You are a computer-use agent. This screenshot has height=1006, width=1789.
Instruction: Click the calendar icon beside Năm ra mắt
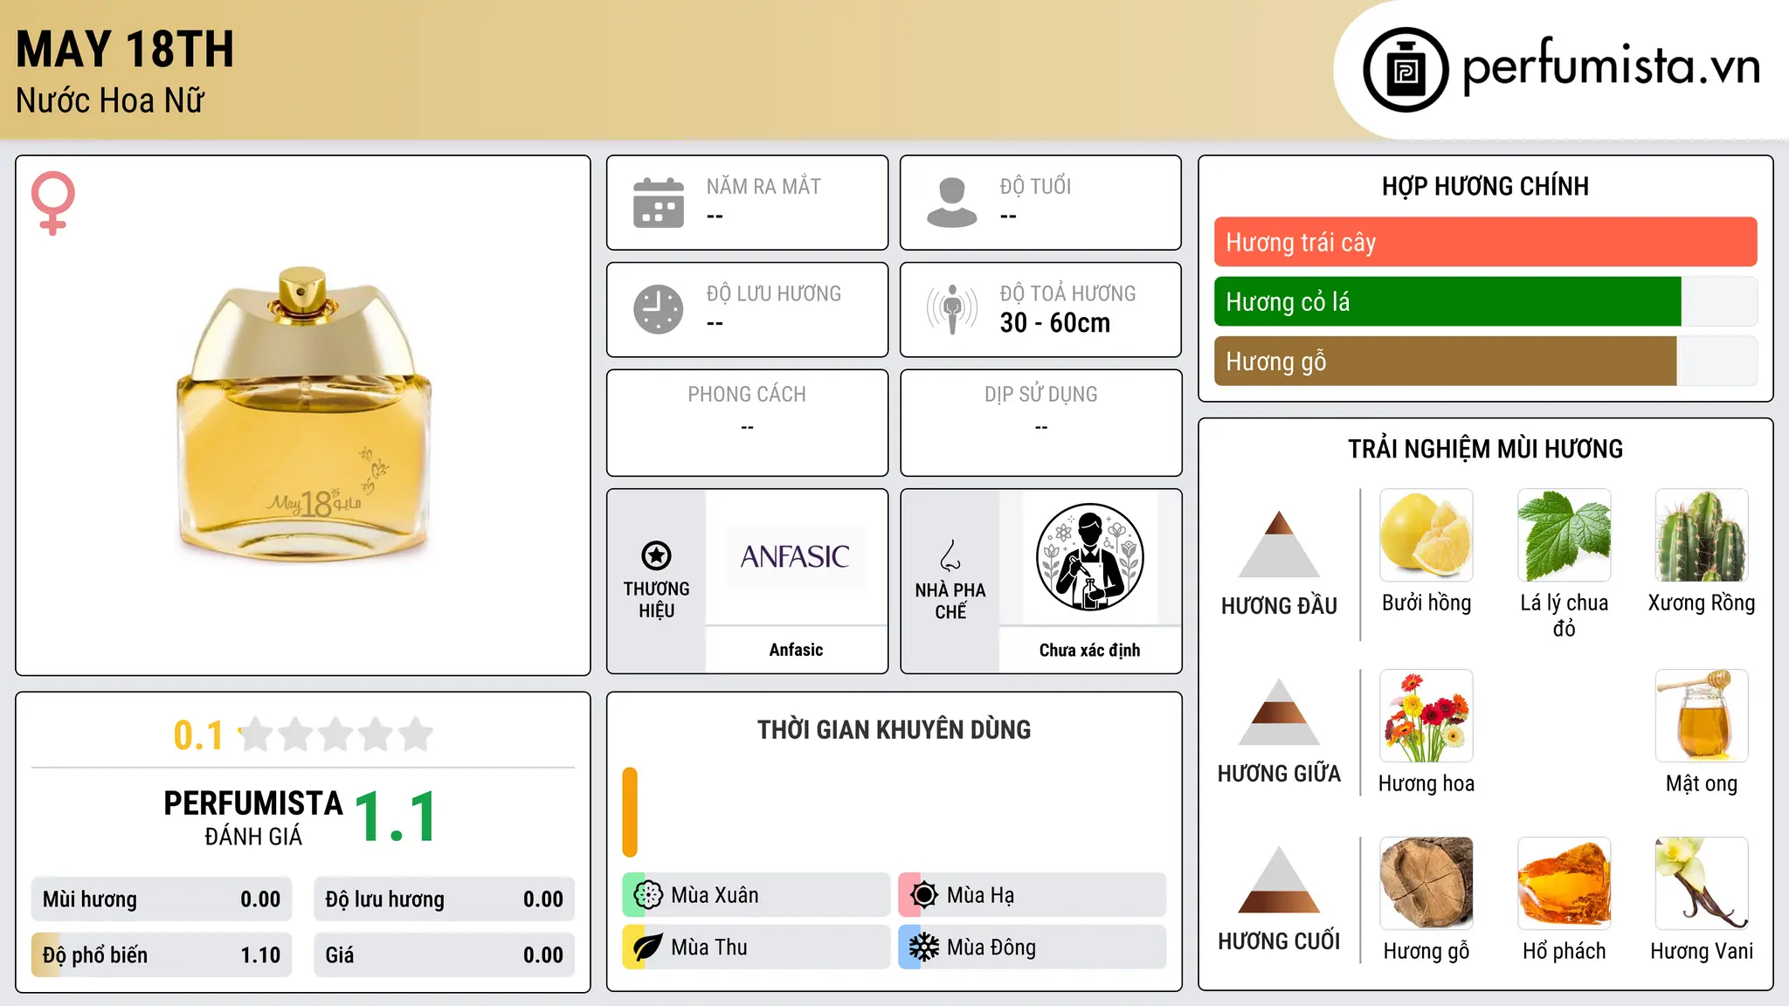pos(659,203)
